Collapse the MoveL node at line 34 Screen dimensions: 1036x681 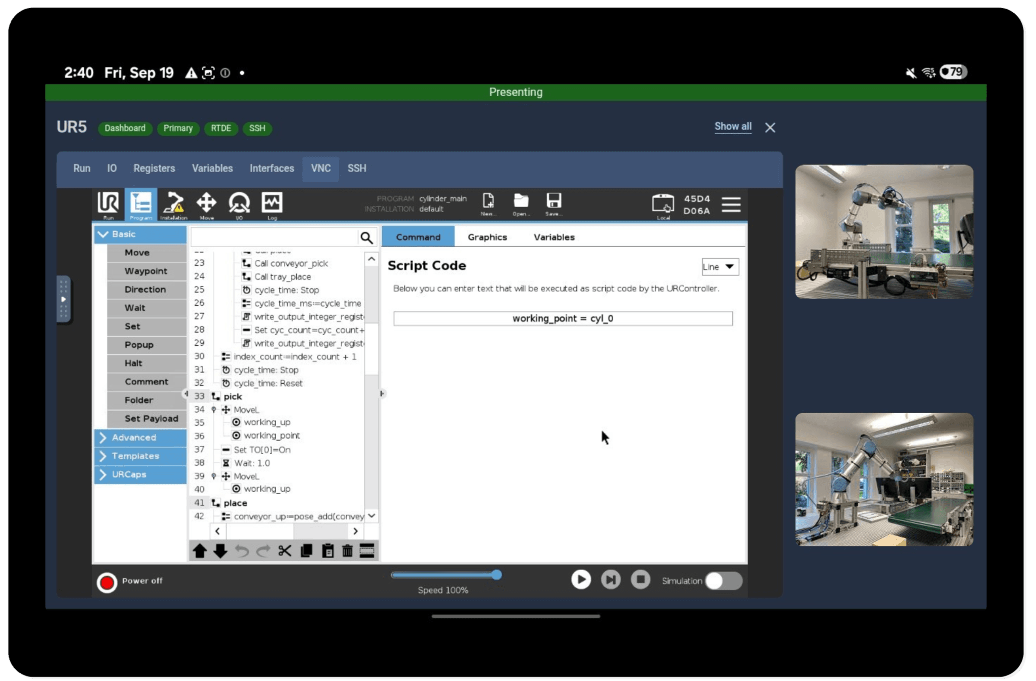214,410
